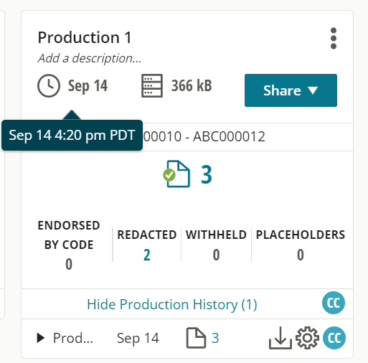Click the Add a description field
This screenshot has height=363, width=368.
click(90, 58)
